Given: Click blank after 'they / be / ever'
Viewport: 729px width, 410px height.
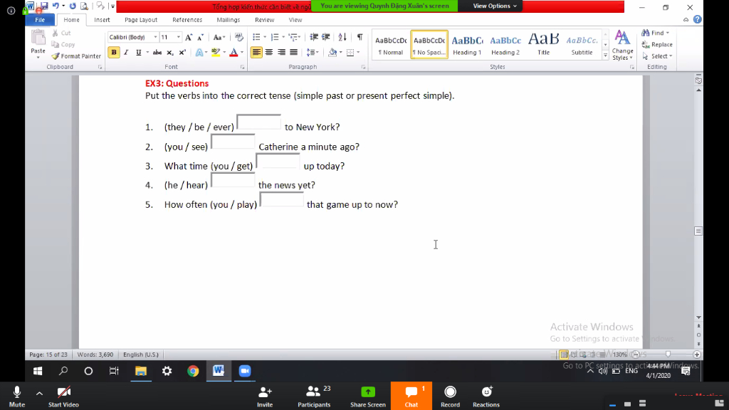Looking at the screenshot, I should pos(258,122).
